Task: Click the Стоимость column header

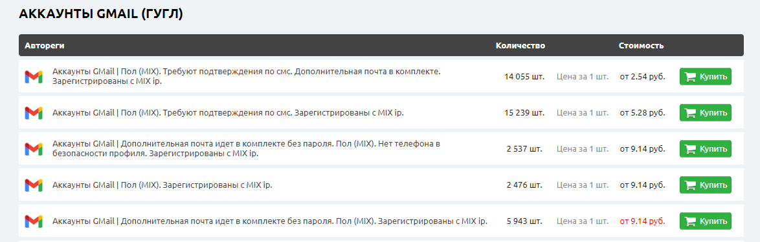Action: pyautogui.click(x=642, y=45)
